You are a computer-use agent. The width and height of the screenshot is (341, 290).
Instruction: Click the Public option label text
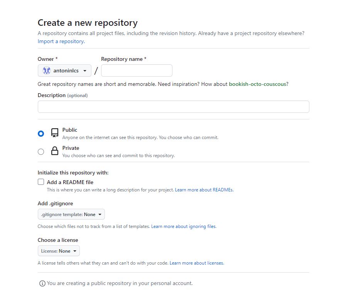tap(70, 130)
